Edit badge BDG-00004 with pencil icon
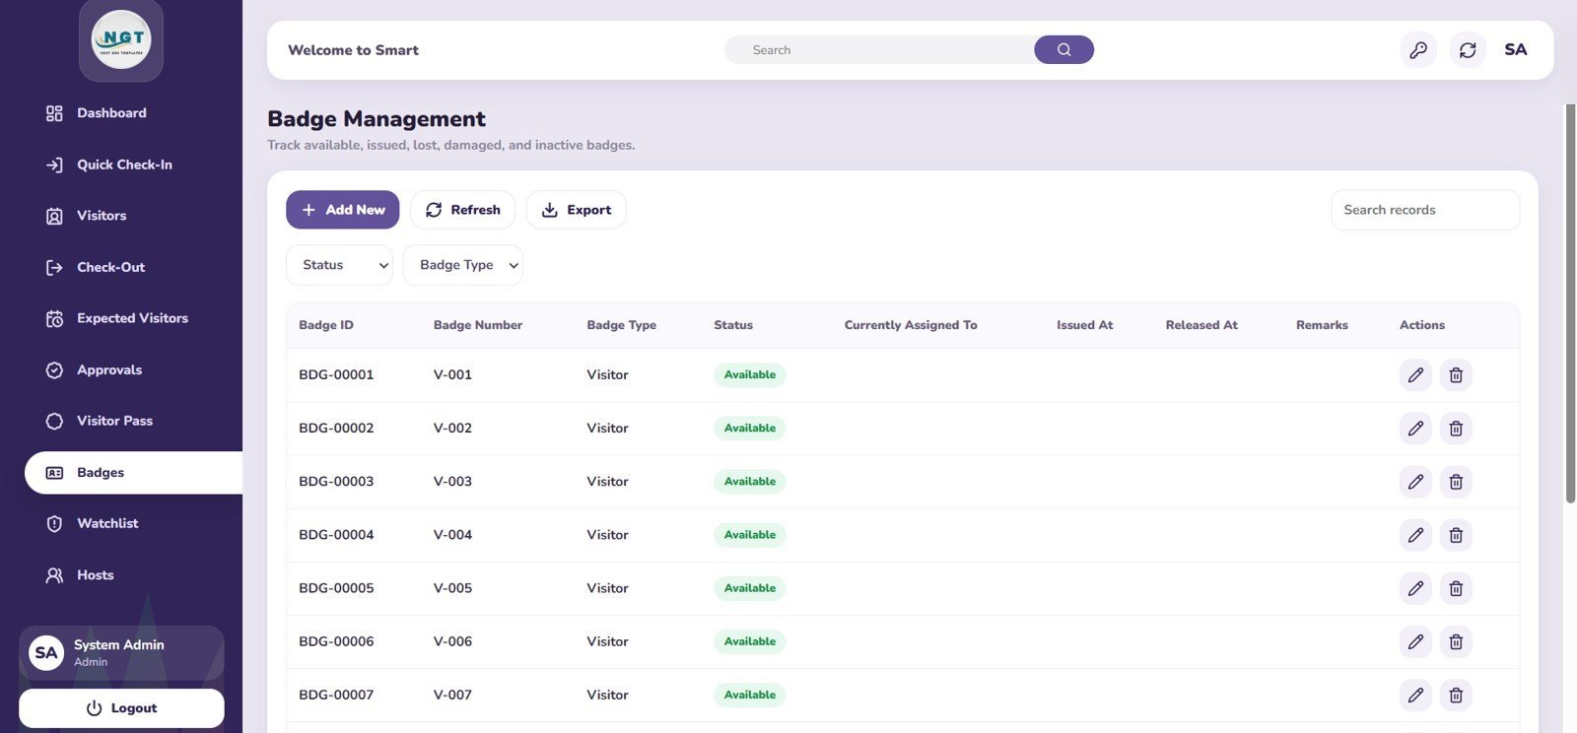This screenshot has height=733, width=1577. [x=1415, y=535]
